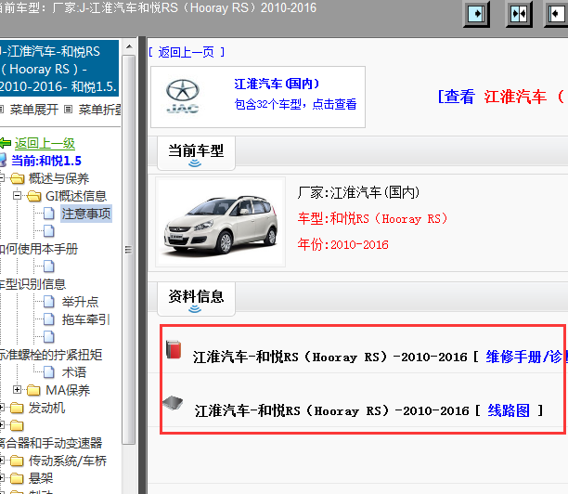The height and width of the screenshot is (494, 568).
Task: Collapse the GI概述信息 tree node
Action: (17, 196)
